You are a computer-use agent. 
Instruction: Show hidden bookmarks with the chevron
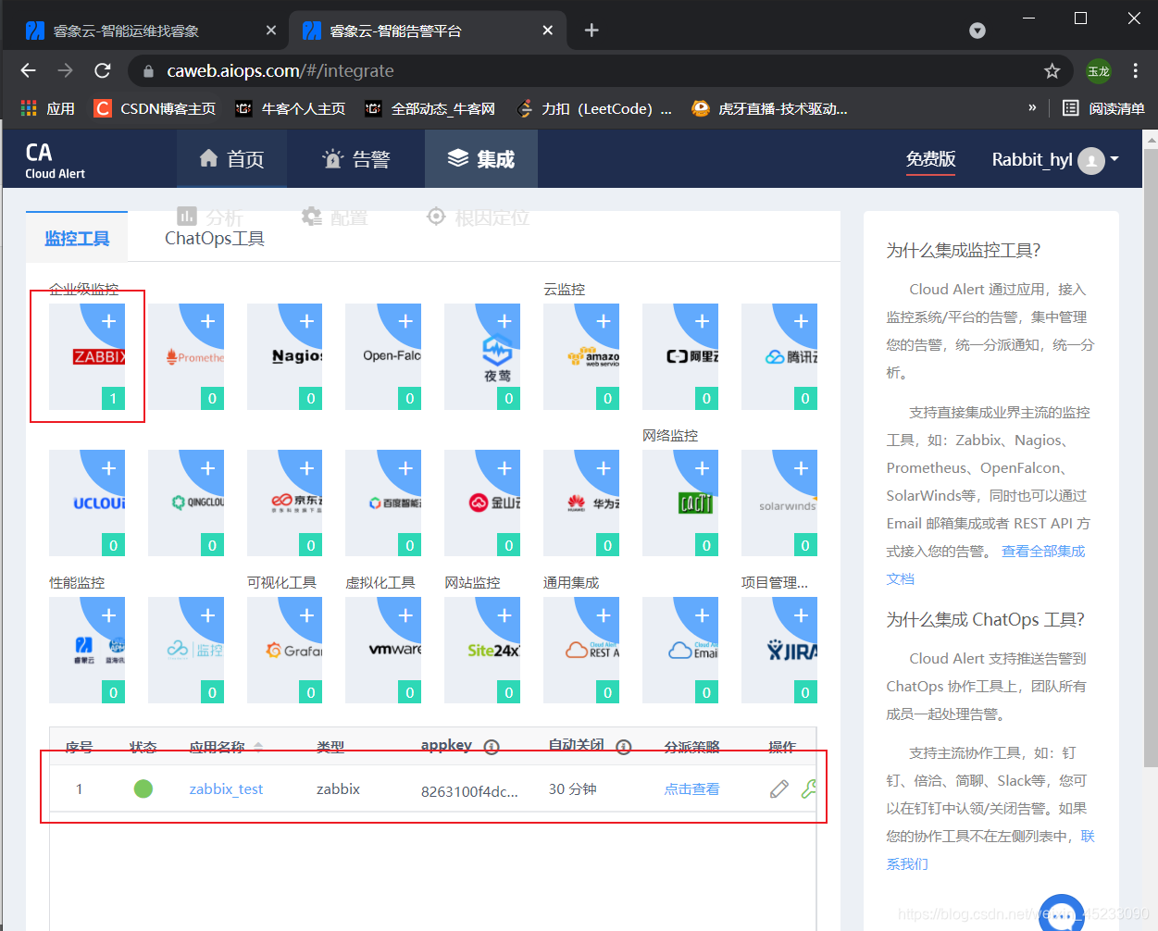coord(1032,108)
